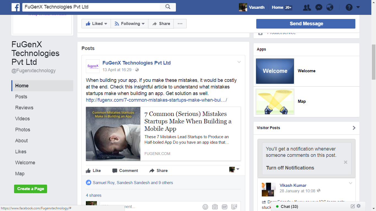Open the 4 shares link
This screenshot has width=376, height=211.
tap(94, 195)
